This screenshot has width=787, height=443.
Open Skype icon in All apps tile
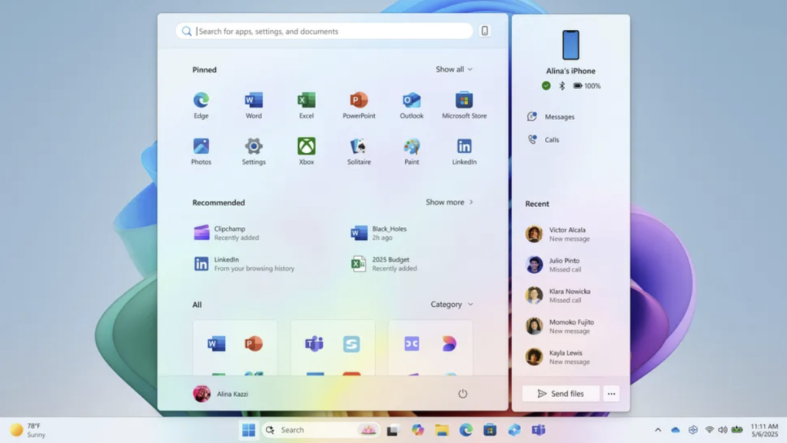351,344
